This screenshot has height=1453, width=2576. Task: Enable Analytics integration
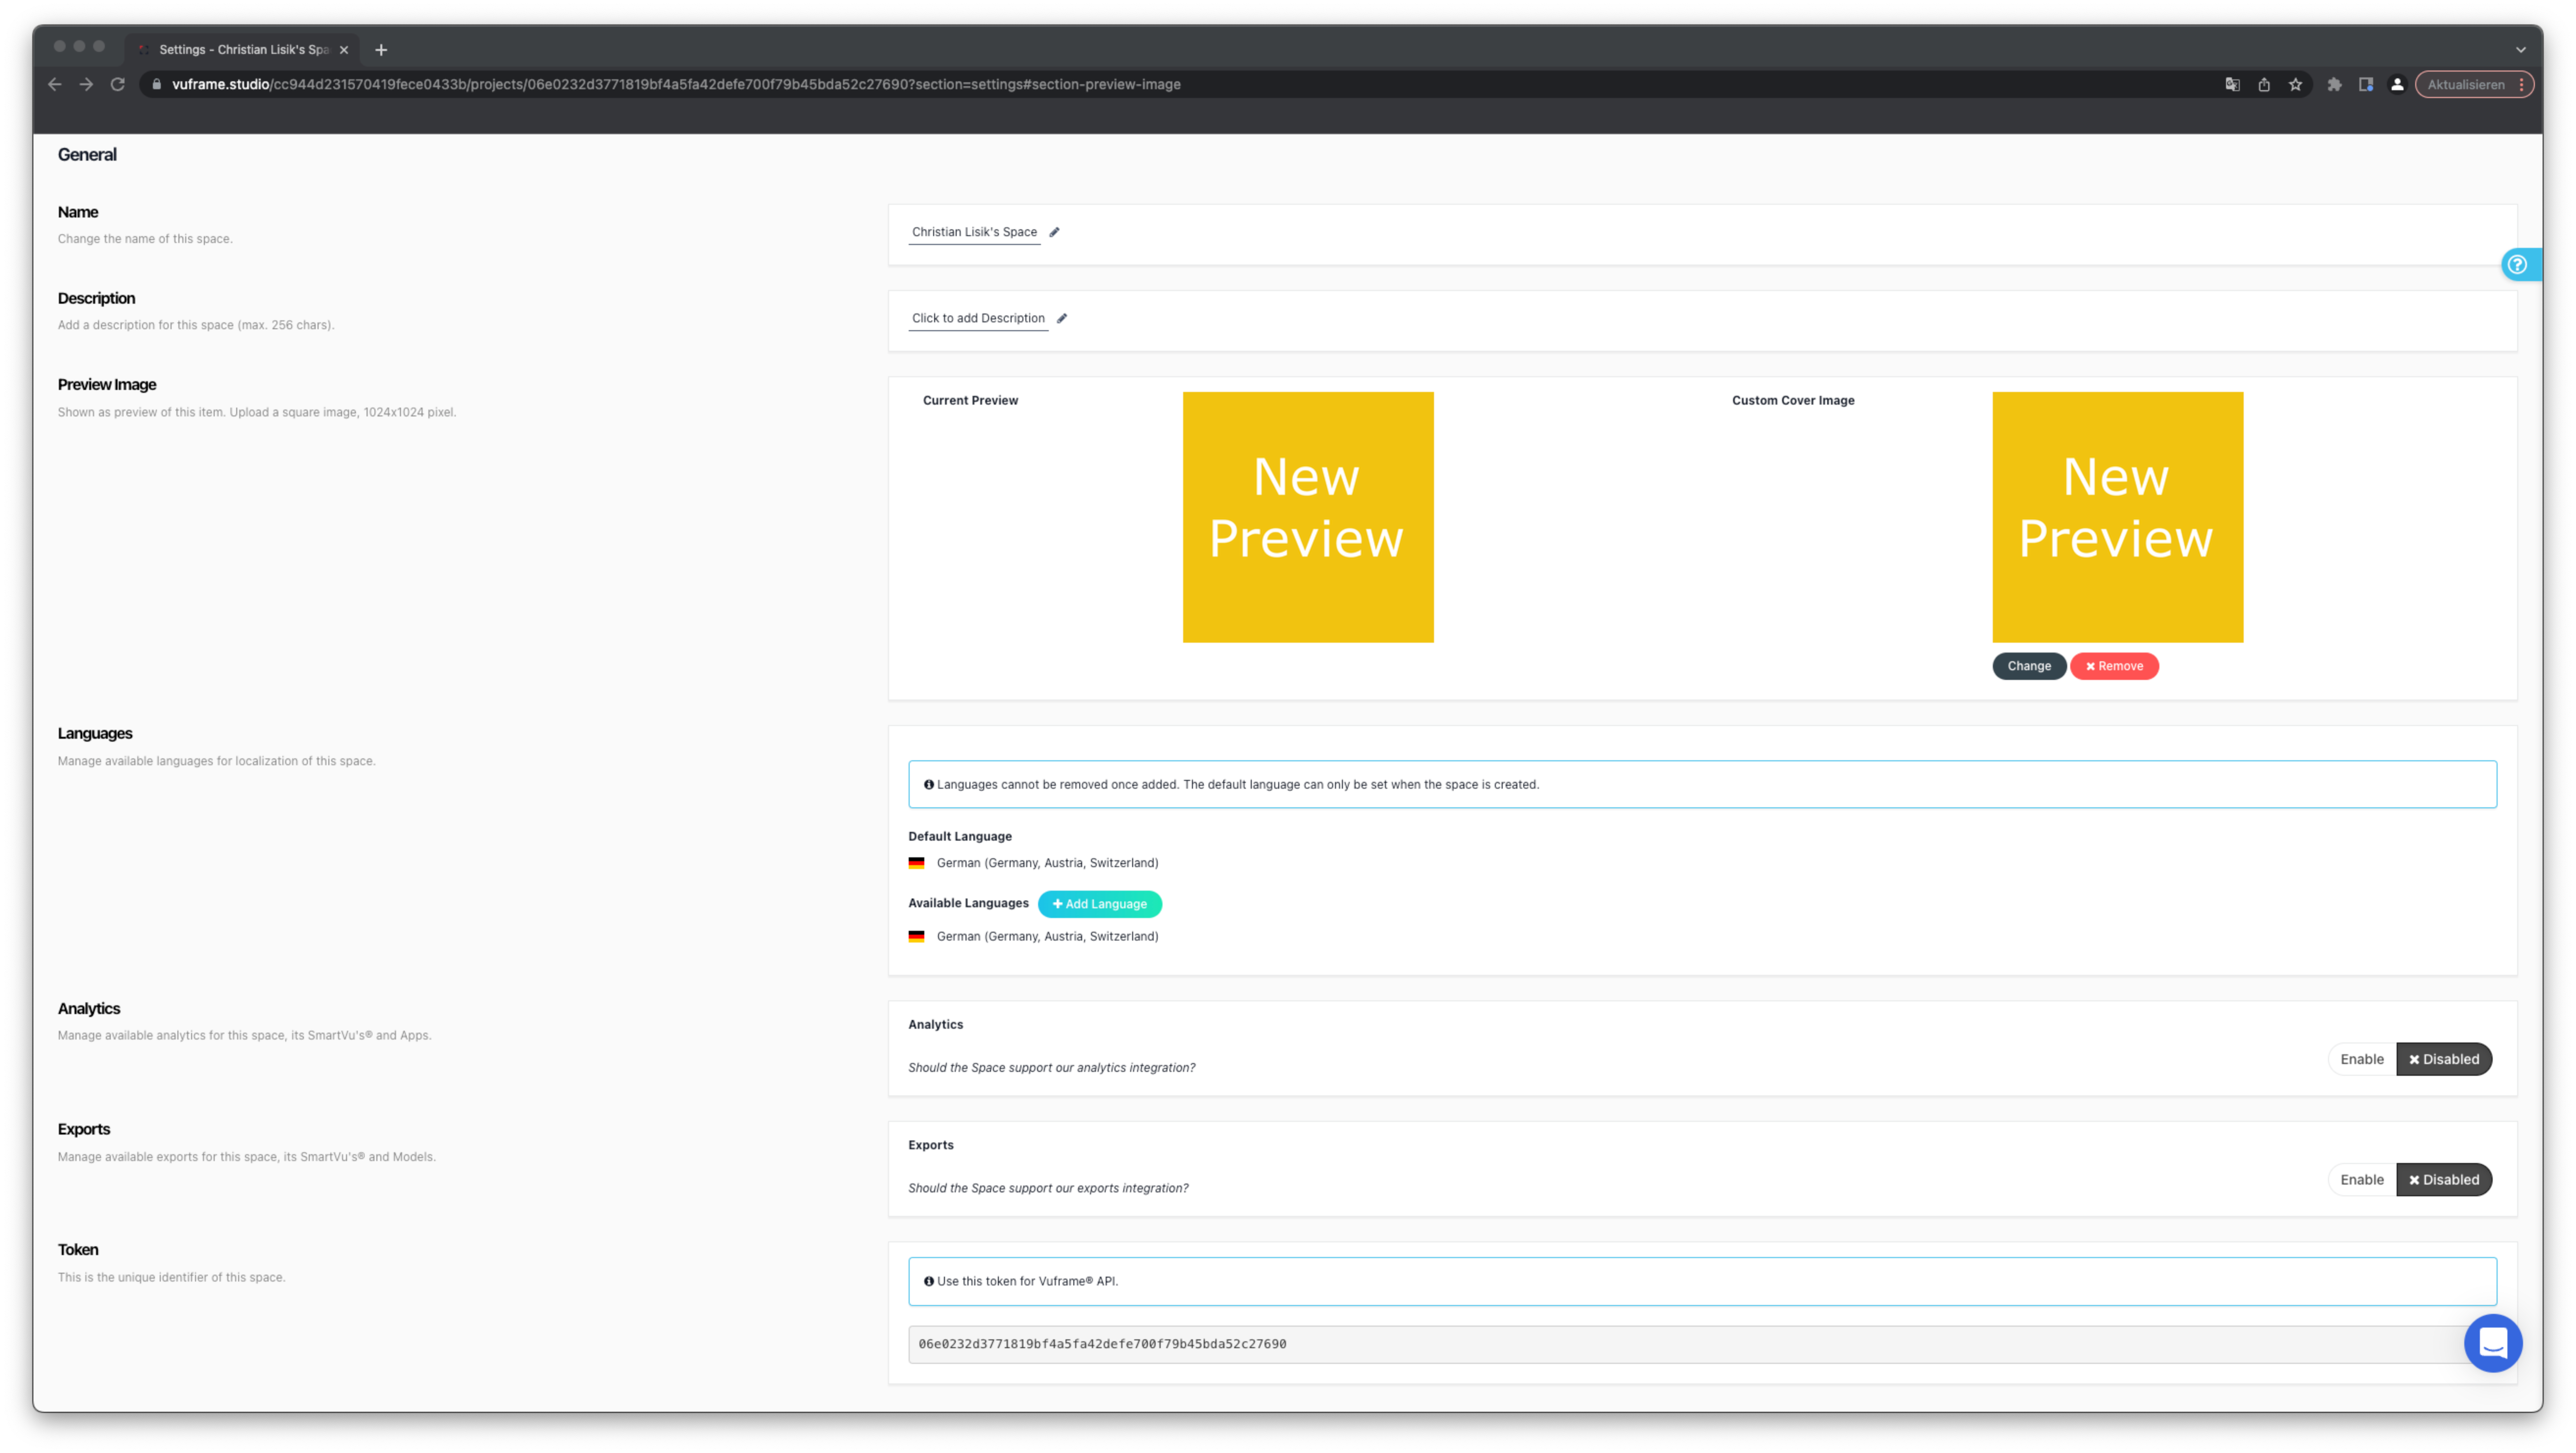(x=2362, y=1059)
